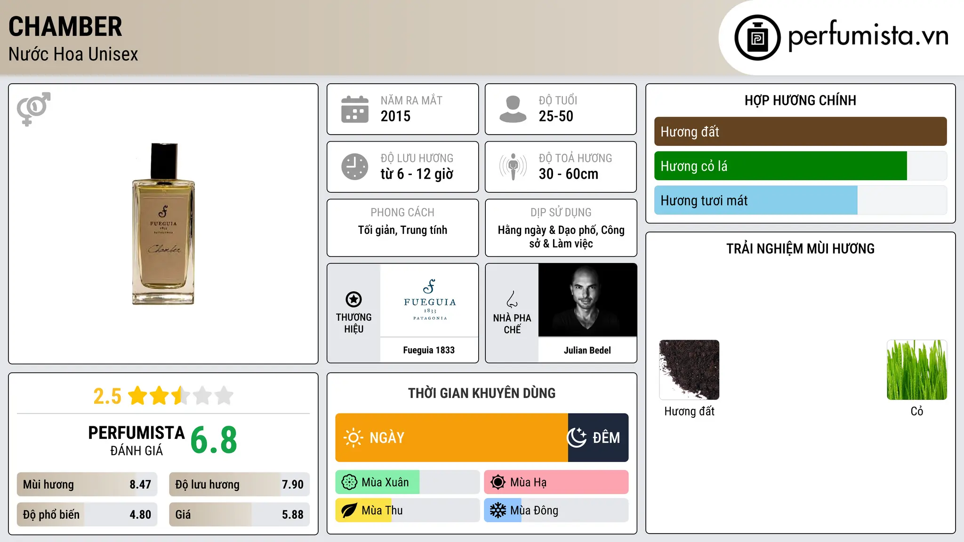Click the CHAMBER title
Screen dimensions: 964x542
click(65, 27)
